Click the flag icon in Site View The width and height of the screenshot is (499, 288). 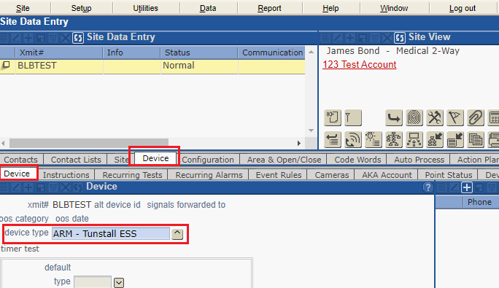(x=454, y=117)
